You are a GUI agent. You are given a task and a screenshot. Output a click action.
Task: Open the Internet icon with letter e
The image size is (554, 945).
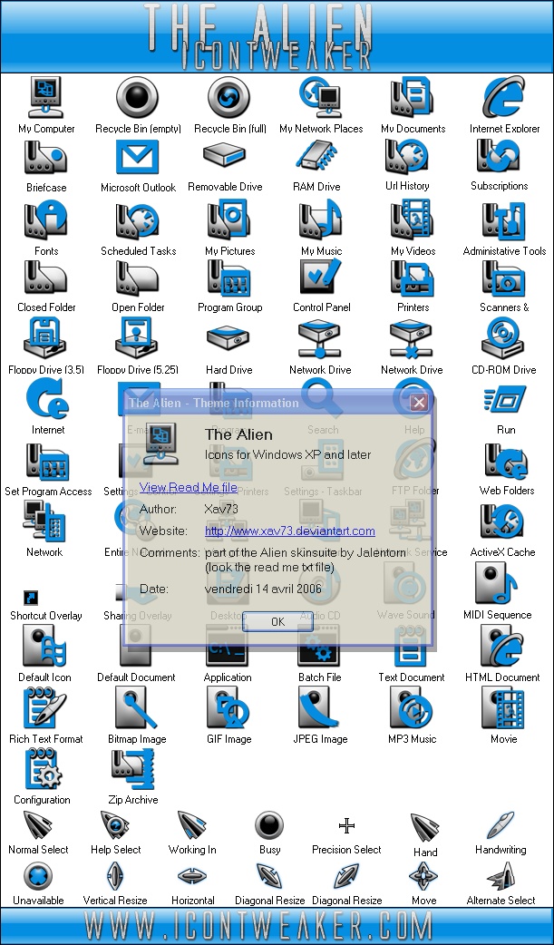click(47, 399)
